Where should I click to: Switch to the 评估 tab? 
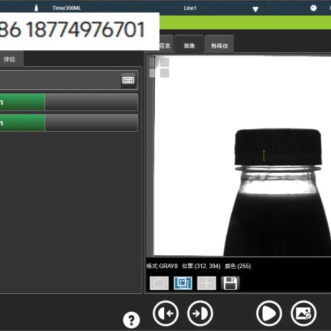coord(9,59)
